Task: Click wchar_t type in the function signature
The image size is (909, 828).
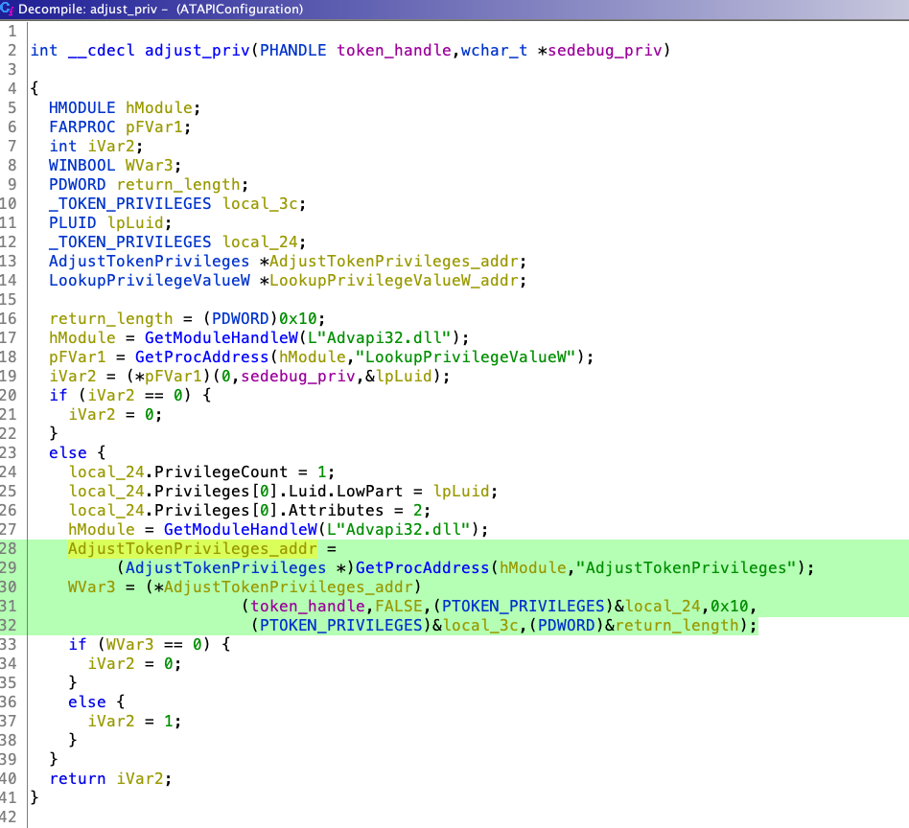Action: point(494,51)
